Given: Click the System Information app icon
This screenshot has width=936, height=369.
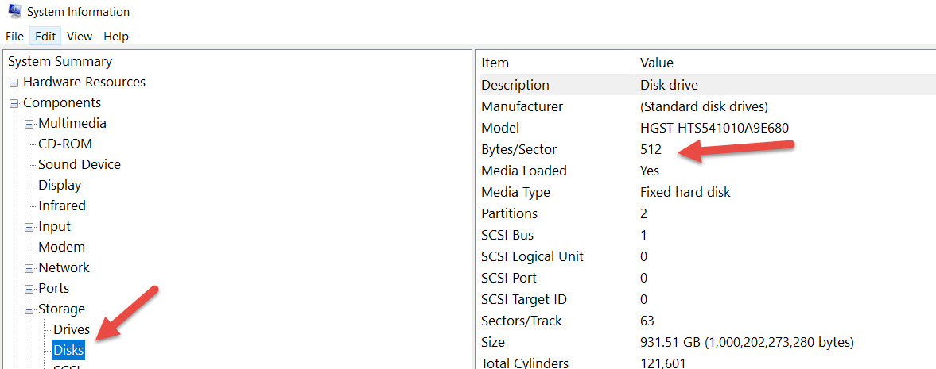Looking at the screenshot, I should pyautogui.click(x=14, y=11).
